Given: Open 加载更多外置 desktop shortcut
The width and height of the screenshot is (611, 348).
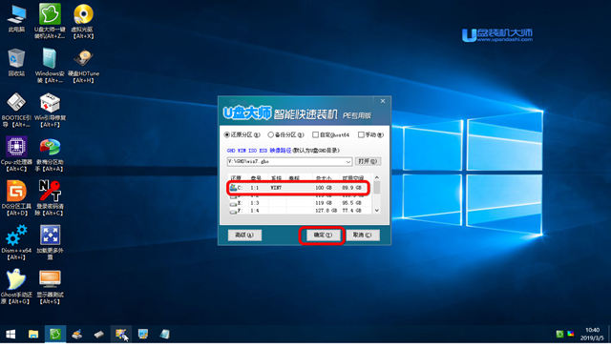Looking at the screenshot, I should 50,242.
